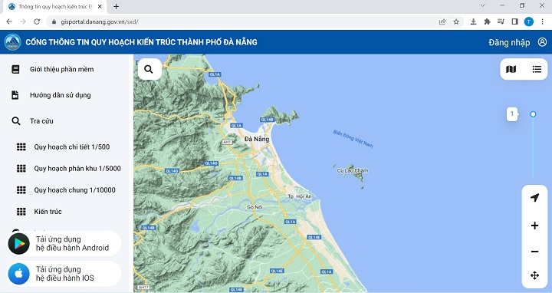Download the Android app button

(x=64, y=243)
